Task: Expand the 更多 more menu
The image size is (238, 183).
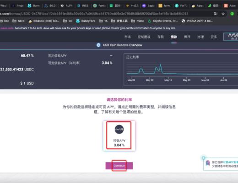Action: (214, 37)
